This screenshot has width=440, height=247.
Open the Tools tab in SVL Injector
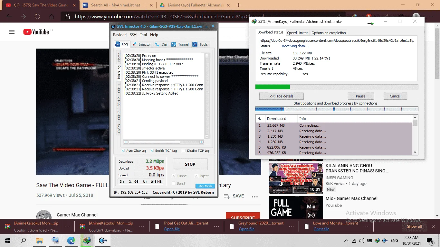point(200,44)
